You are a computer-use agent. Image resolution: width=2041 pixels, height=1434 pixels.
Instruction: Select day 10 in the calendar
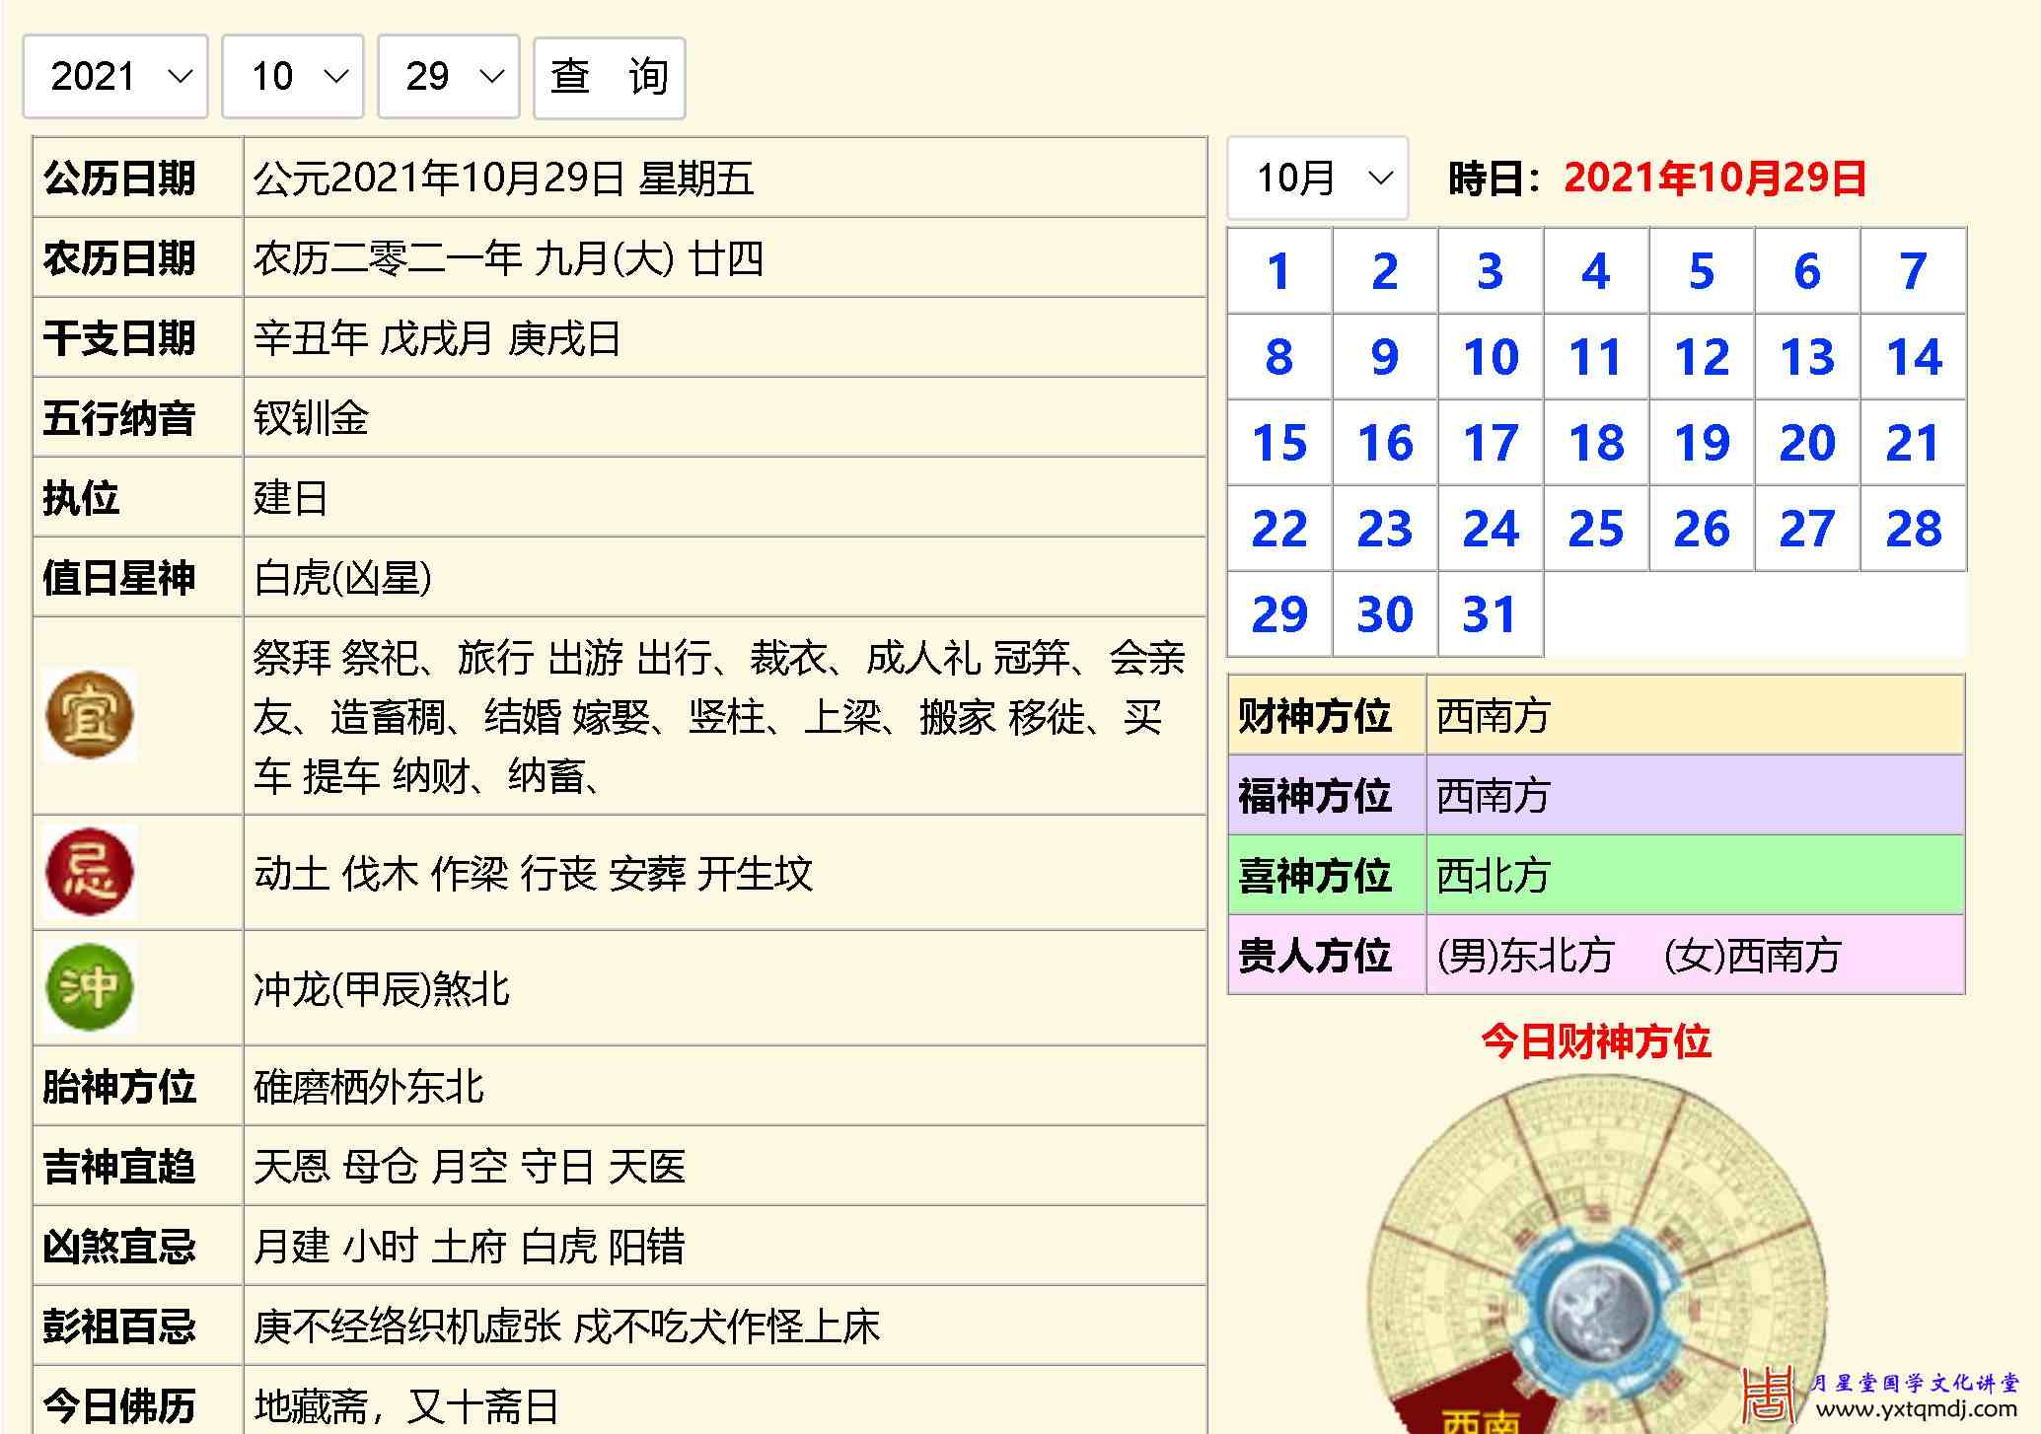pyautogui.click(x=1491, y=357)
